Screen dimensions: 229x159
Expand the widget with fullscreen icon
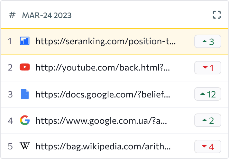click(217, 15)
